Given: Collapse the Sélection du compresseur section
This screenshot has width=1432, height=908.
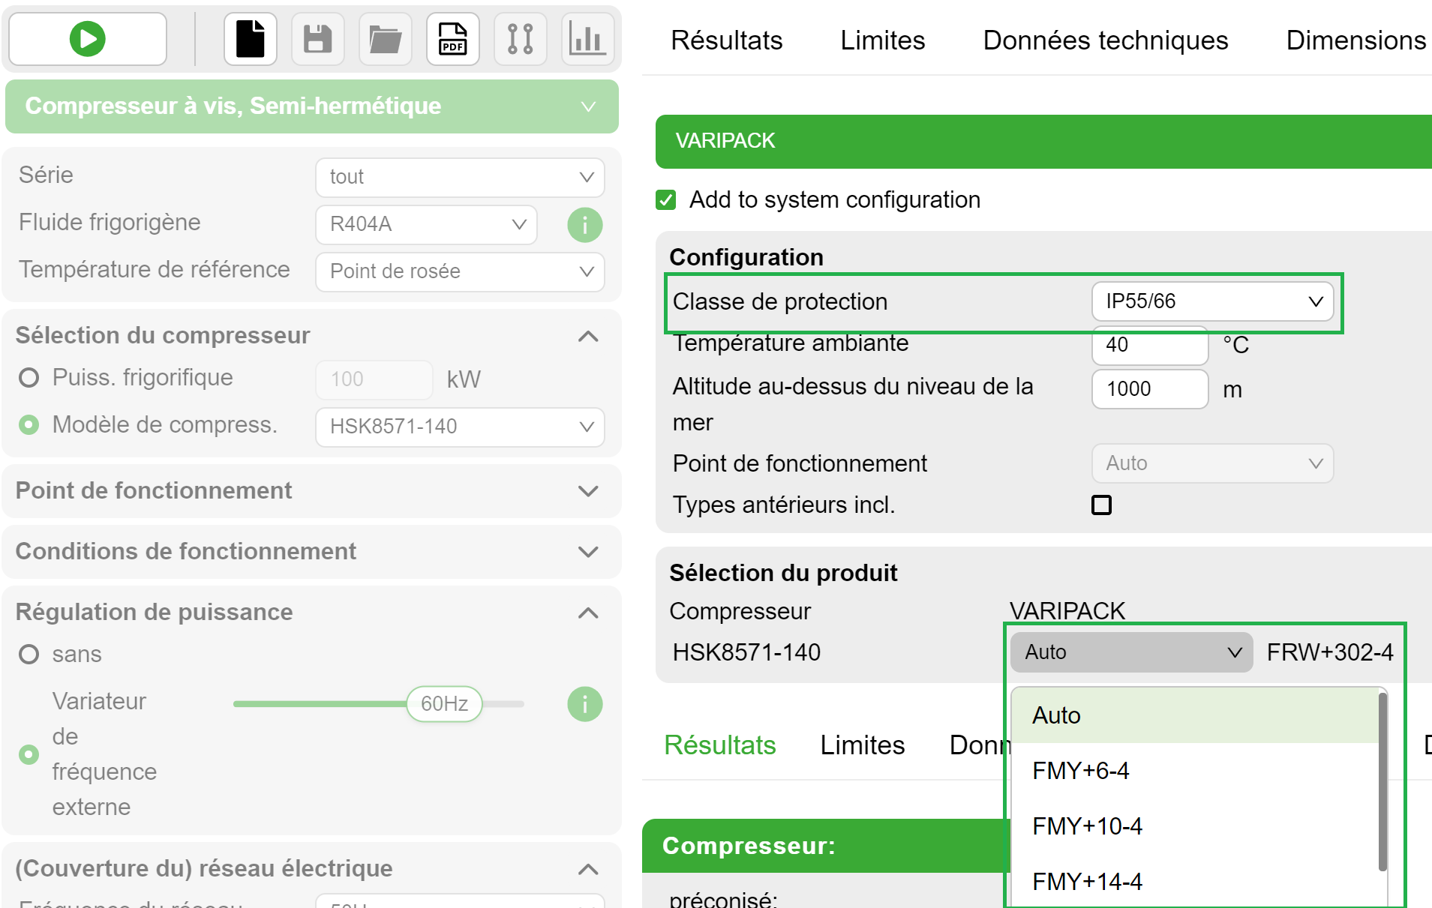Looking at the screenshot, I should click(589, 336).
